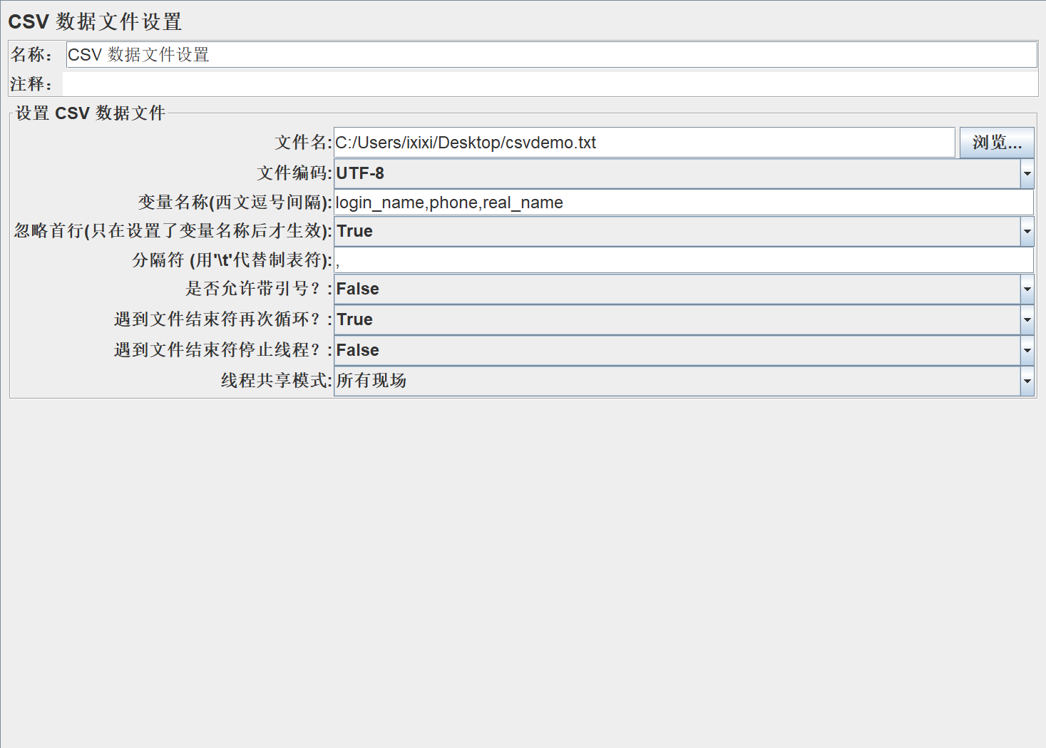Click the 注释 comment input field
The width and height of the screenshot is (1046, 748).
click(550, 84)
